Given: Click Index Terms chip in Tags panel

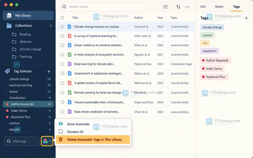Looking at the screenshot, I should [212, 68].
